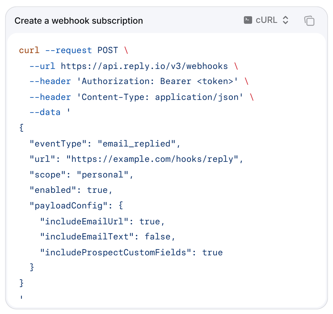Screen dimensions: 333x314
Task: Click the "includeEmailText": false line
Action: [108, 237]
